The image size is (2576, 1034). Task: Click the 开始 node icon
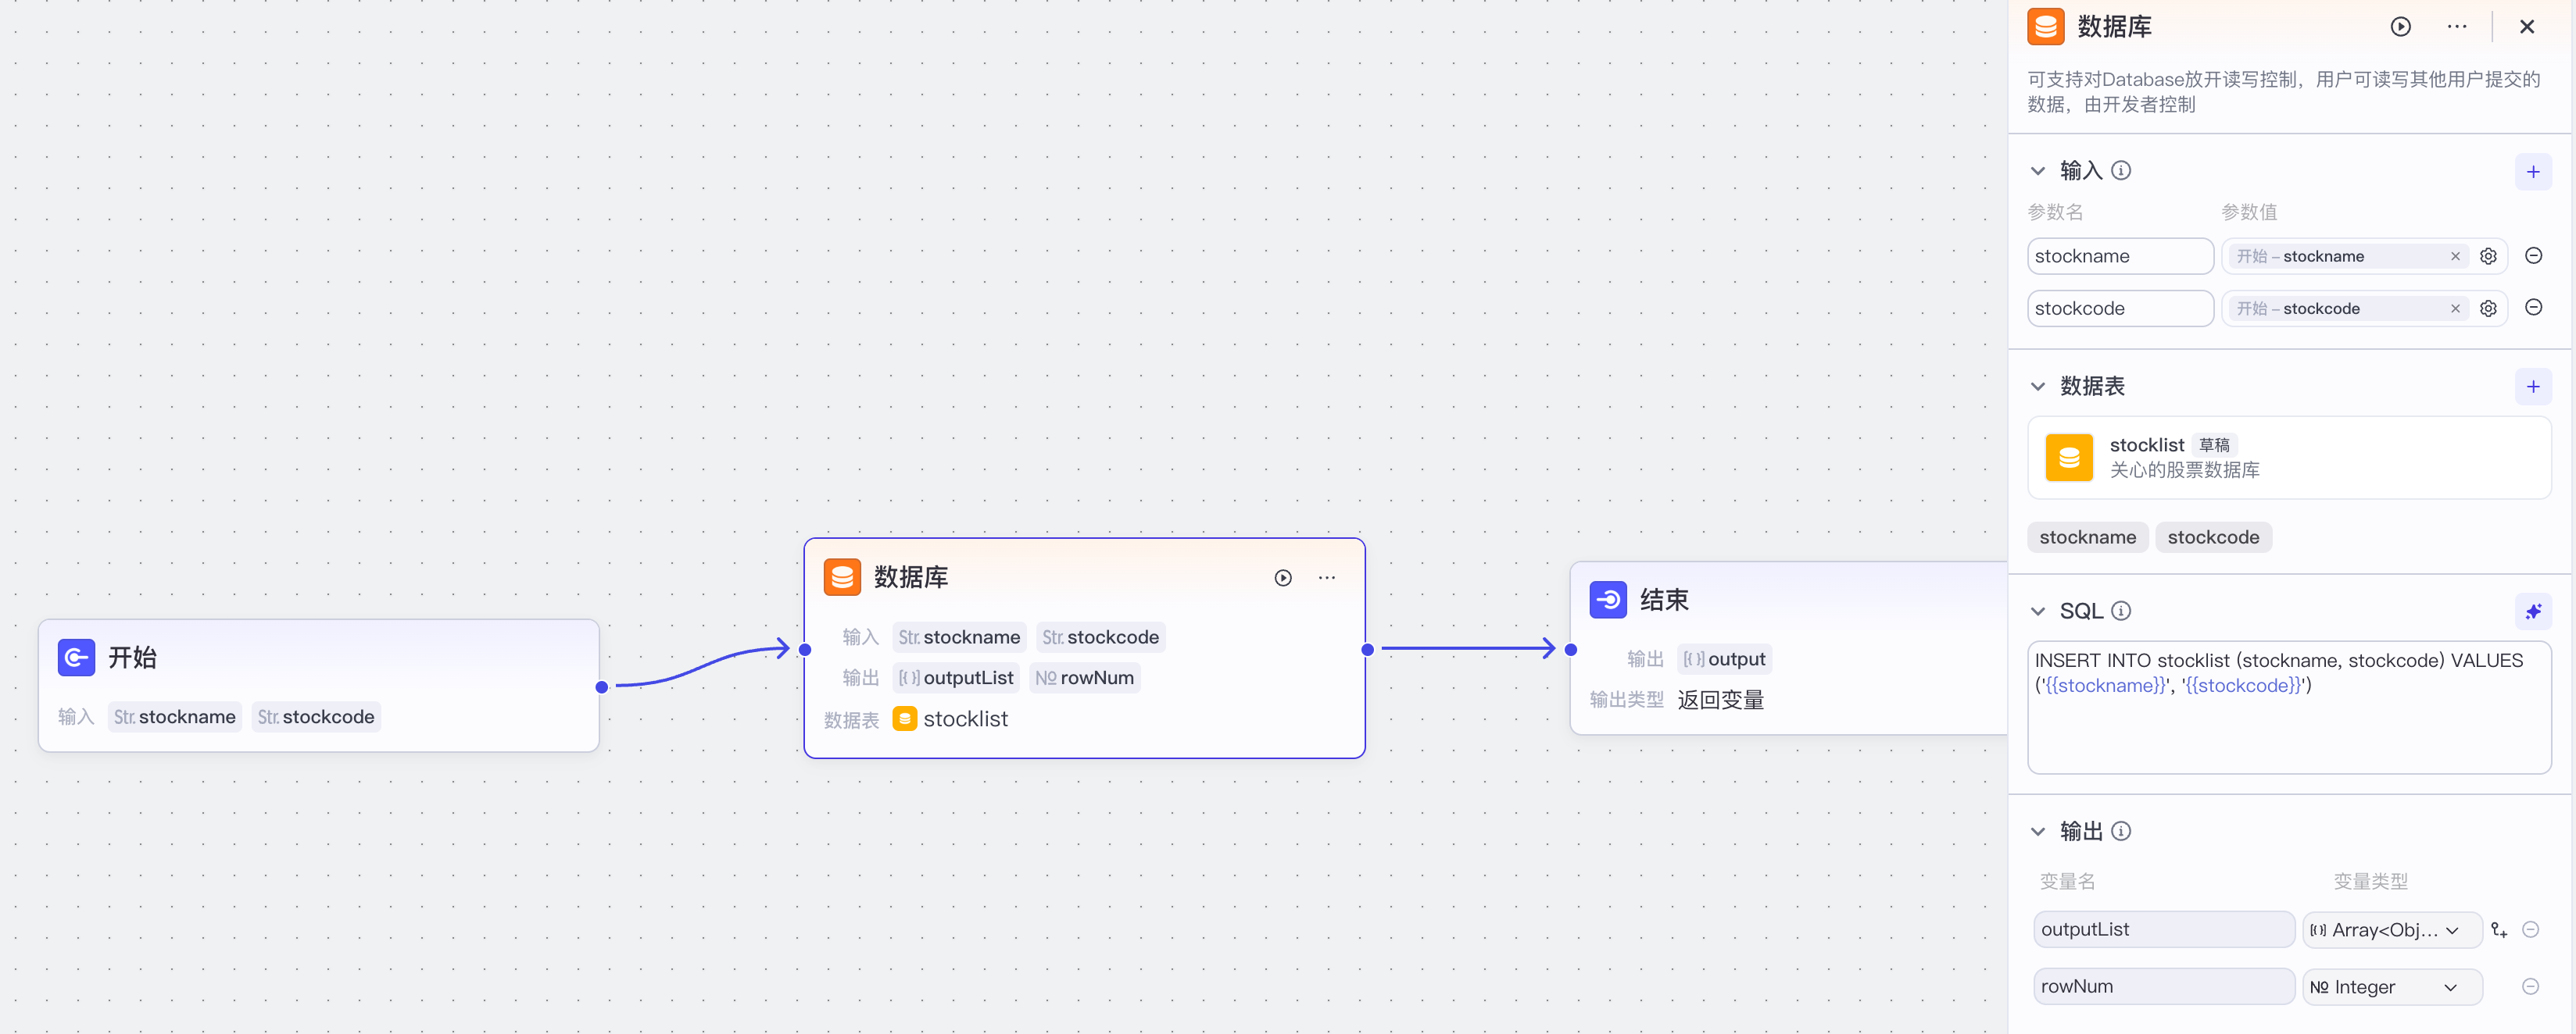pyautogui.click(x=76, y=658)
